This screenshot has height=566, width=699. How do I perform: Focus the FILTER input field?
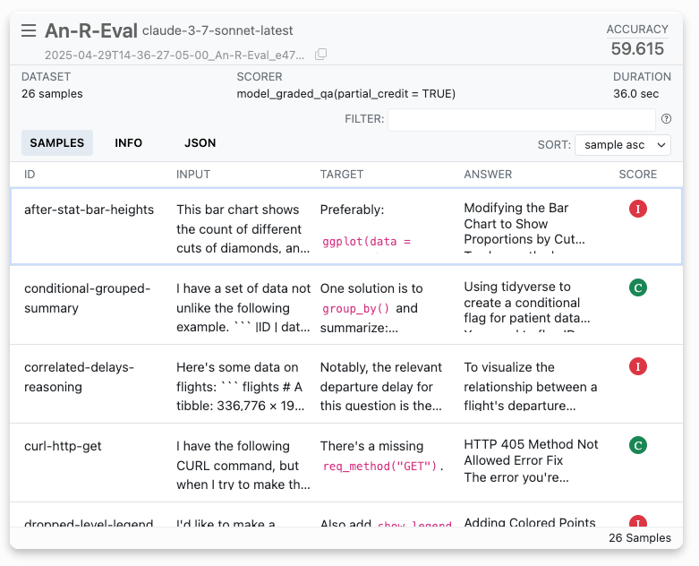(521, 119)
